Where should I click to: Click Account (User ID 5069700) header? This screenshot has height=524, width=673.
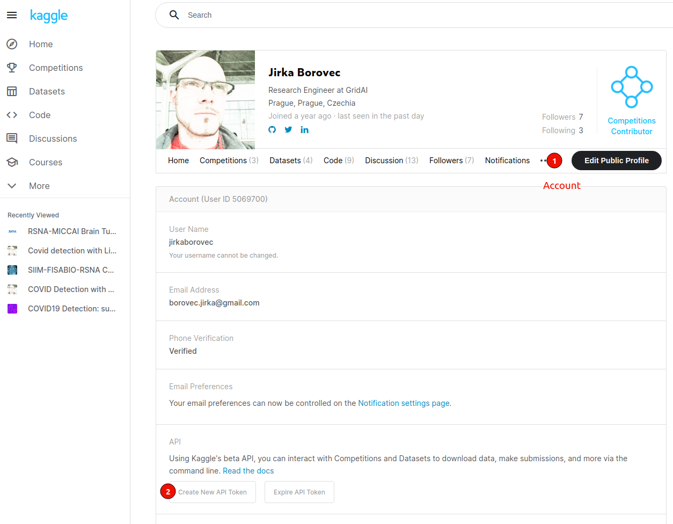218,199
